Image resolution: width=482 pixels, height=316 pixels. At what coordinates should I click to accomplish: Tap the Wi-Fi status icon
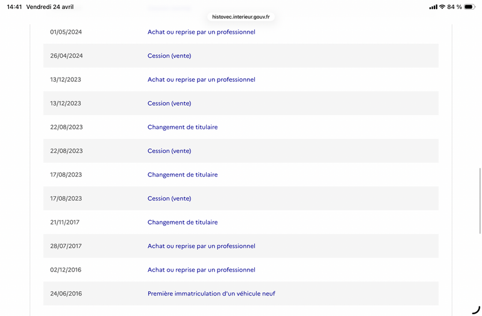point(442,7)
